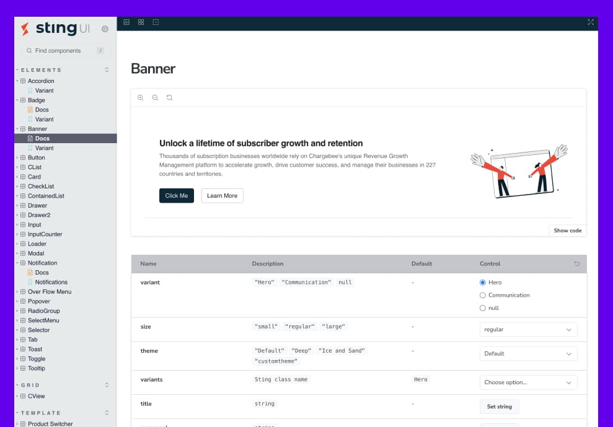Click the zoom out icon in preview toolbar
Screen dimensions: 613x427
(x=155, y=98)
